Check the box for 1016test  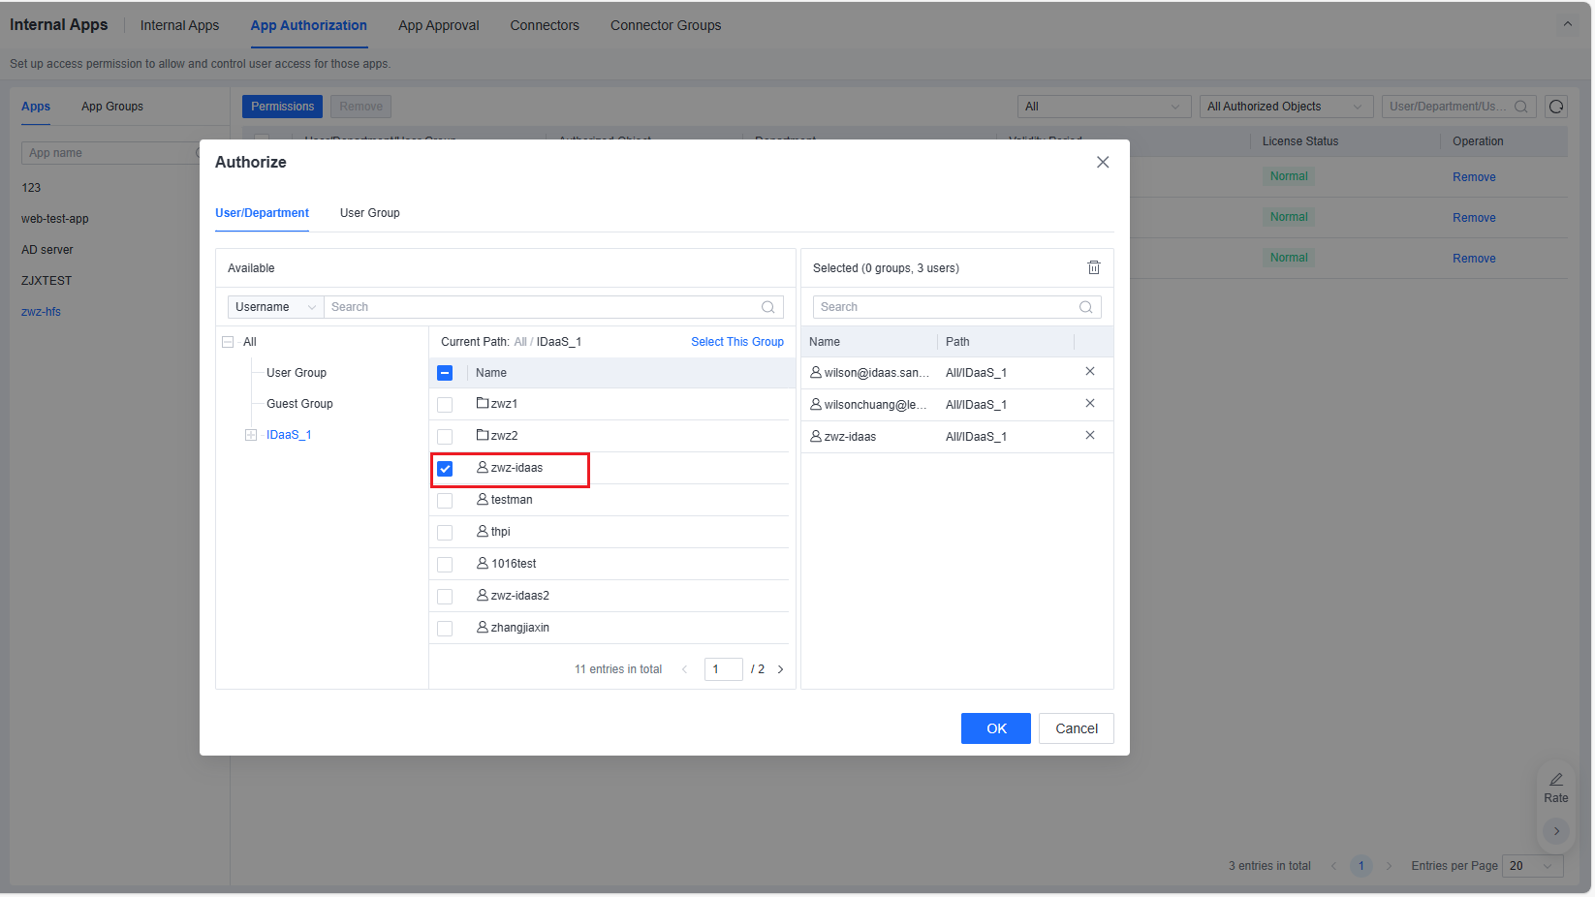click(x=445, y=565)
